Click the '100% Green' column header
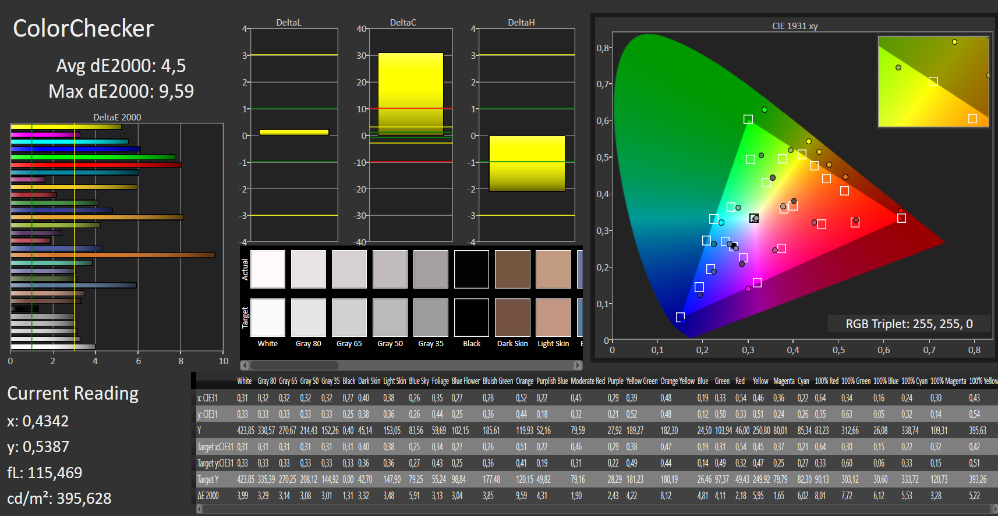 856,381
